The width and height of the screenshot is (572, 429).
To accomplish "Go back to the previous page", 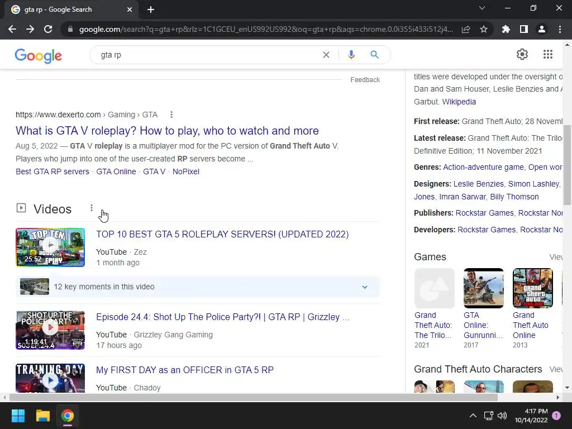I will coord(12,29).
